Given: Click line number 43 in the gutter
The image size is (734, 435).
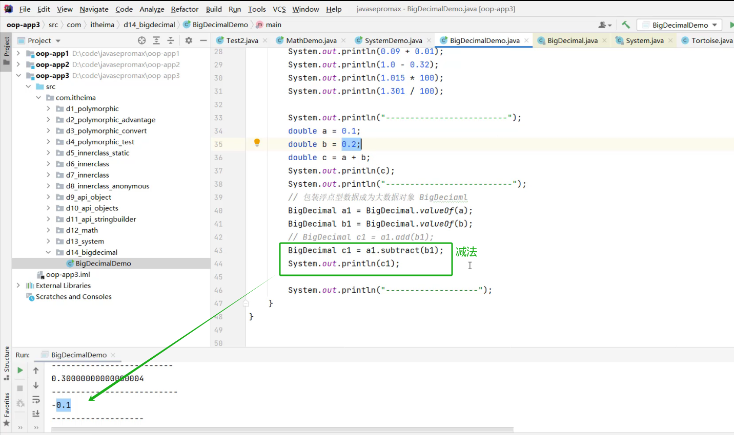Looking at the screenshot, I should (218, 250).
